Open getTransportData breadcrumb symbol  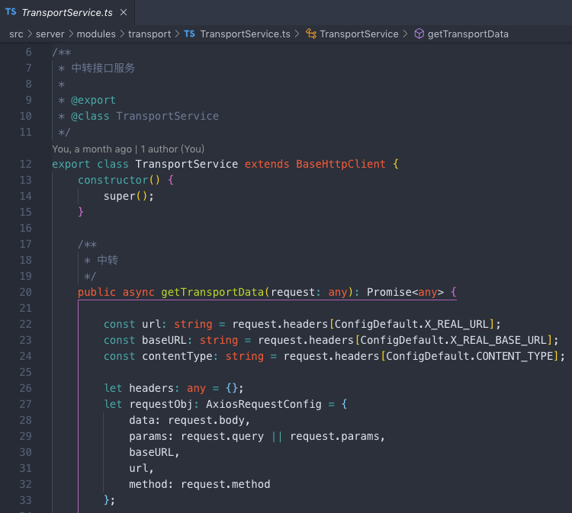tap(468, 34)
